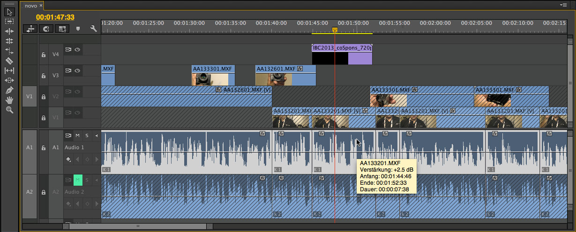Click the Add Marker icon

coord(78,29)
